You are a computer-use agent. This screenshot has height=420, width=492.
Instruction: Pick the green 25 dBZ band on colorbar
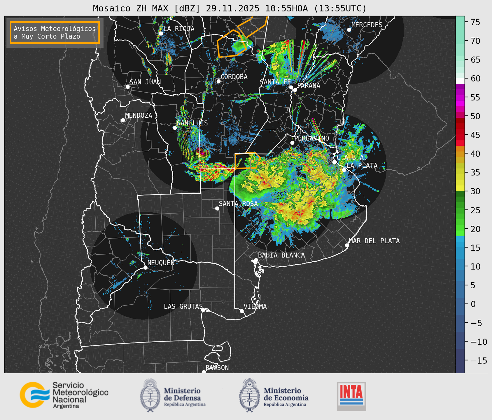click(460, 210)
